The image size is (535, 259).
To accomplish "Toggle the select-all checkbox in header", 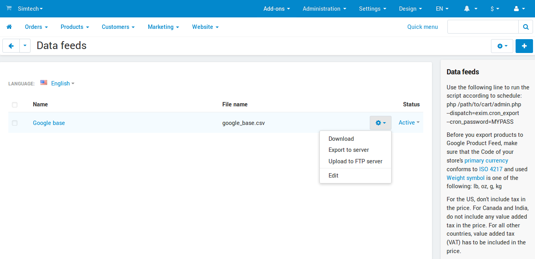I will click(15, 105).
